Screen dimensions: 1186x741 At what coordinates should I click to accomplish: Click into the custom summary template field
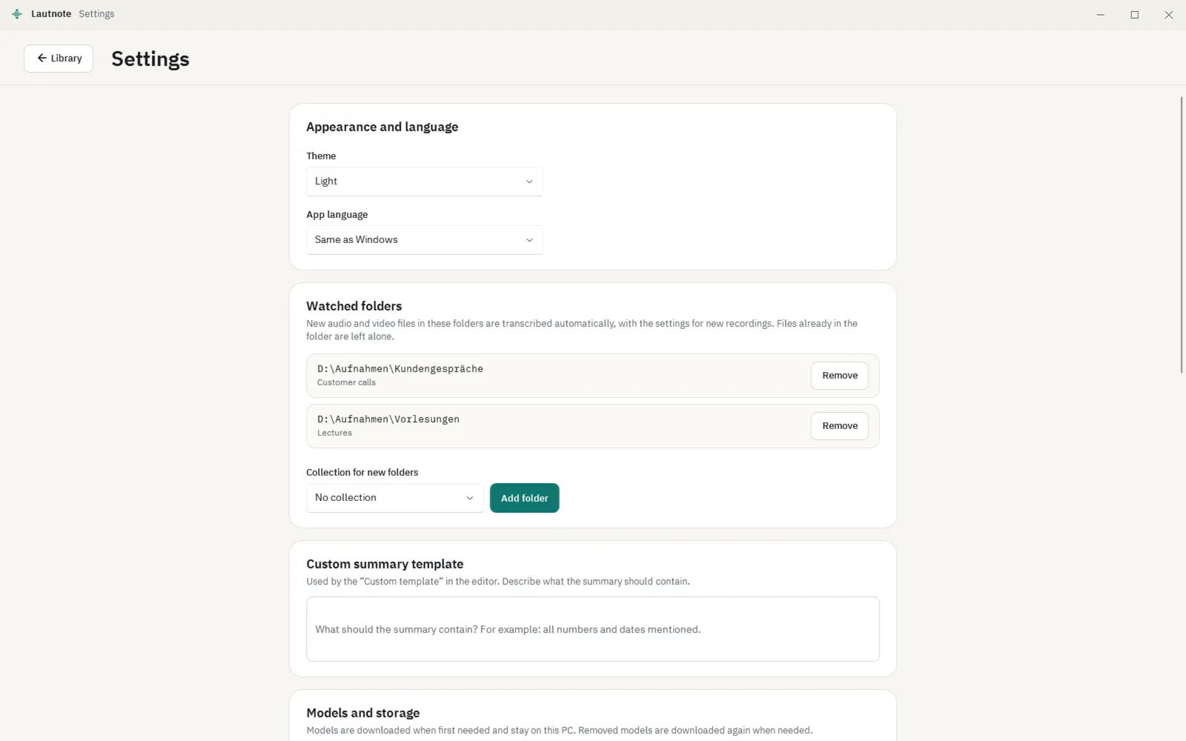[x=593, y=629]
